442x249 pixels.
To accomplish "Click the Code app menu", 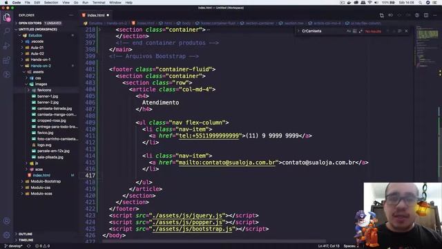I will 17,3.
